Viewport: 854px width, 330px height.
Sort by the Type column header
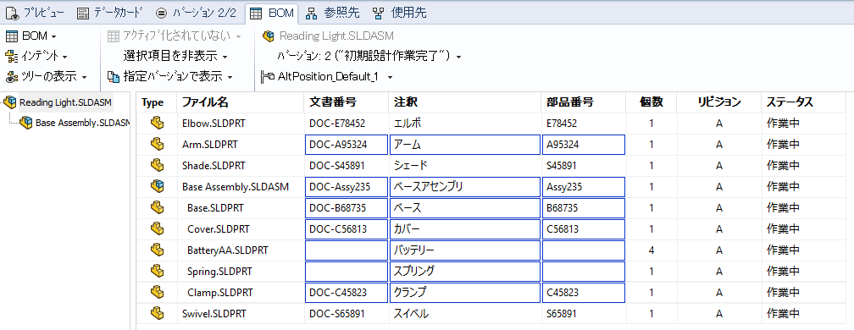[157, 102]
